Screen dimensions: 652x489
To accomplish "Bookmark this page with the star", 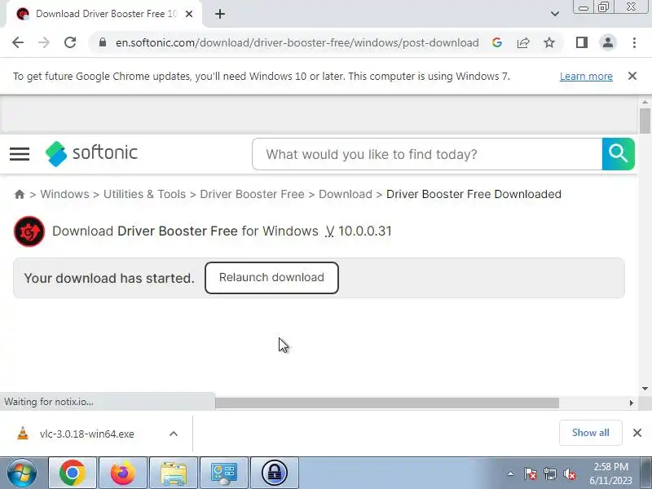I will tap(549, 42).
